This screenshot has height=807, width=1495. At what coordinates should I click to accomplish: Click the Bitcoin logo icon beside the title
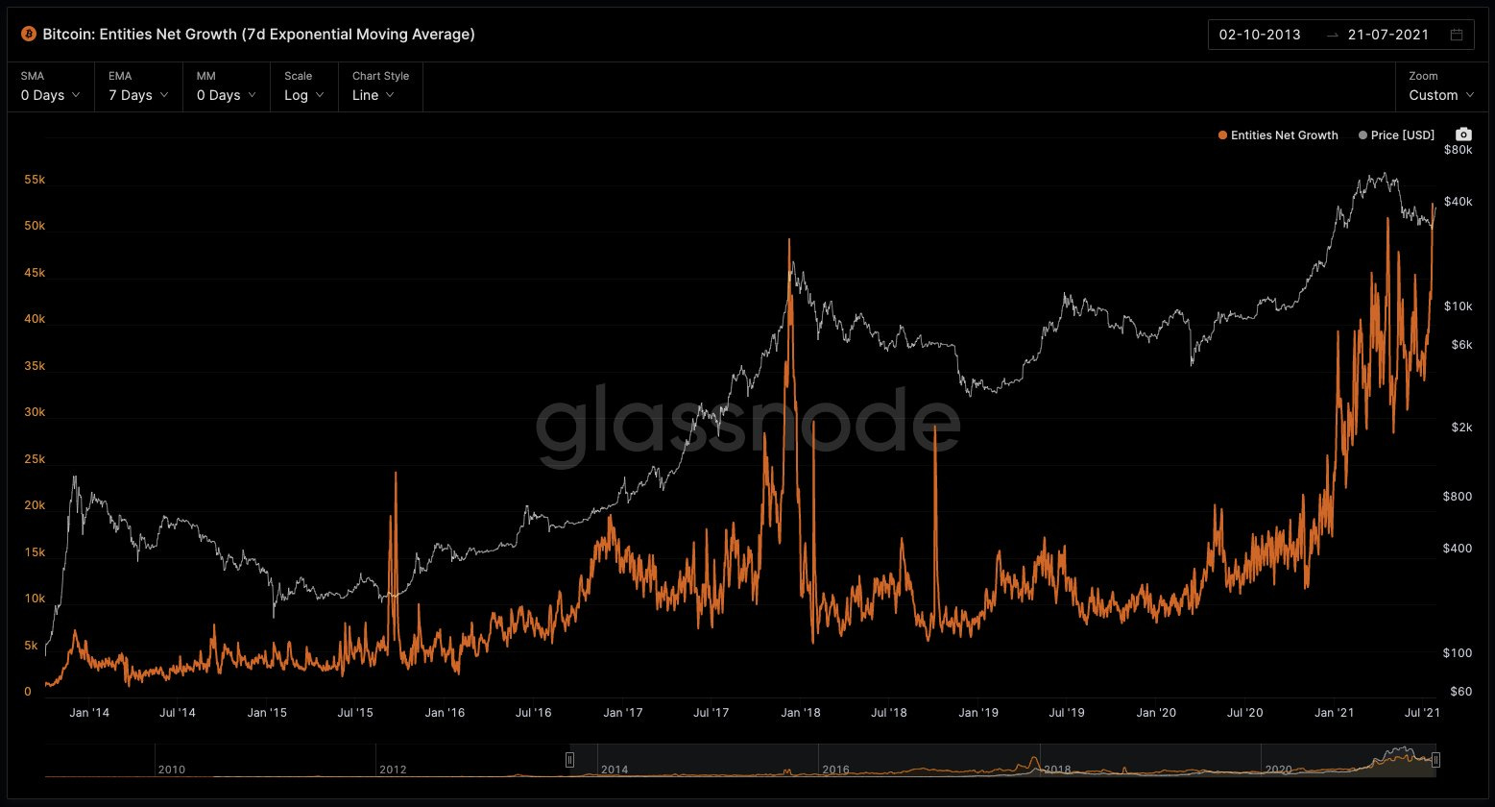(28, 35)
